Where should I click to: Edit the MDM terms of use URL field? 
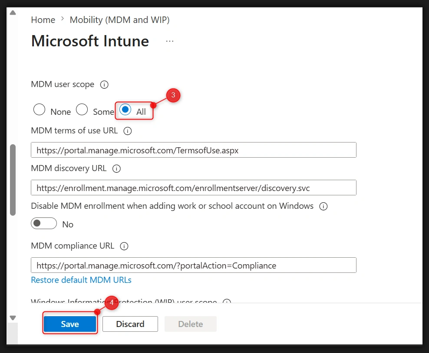click(193, 150)
